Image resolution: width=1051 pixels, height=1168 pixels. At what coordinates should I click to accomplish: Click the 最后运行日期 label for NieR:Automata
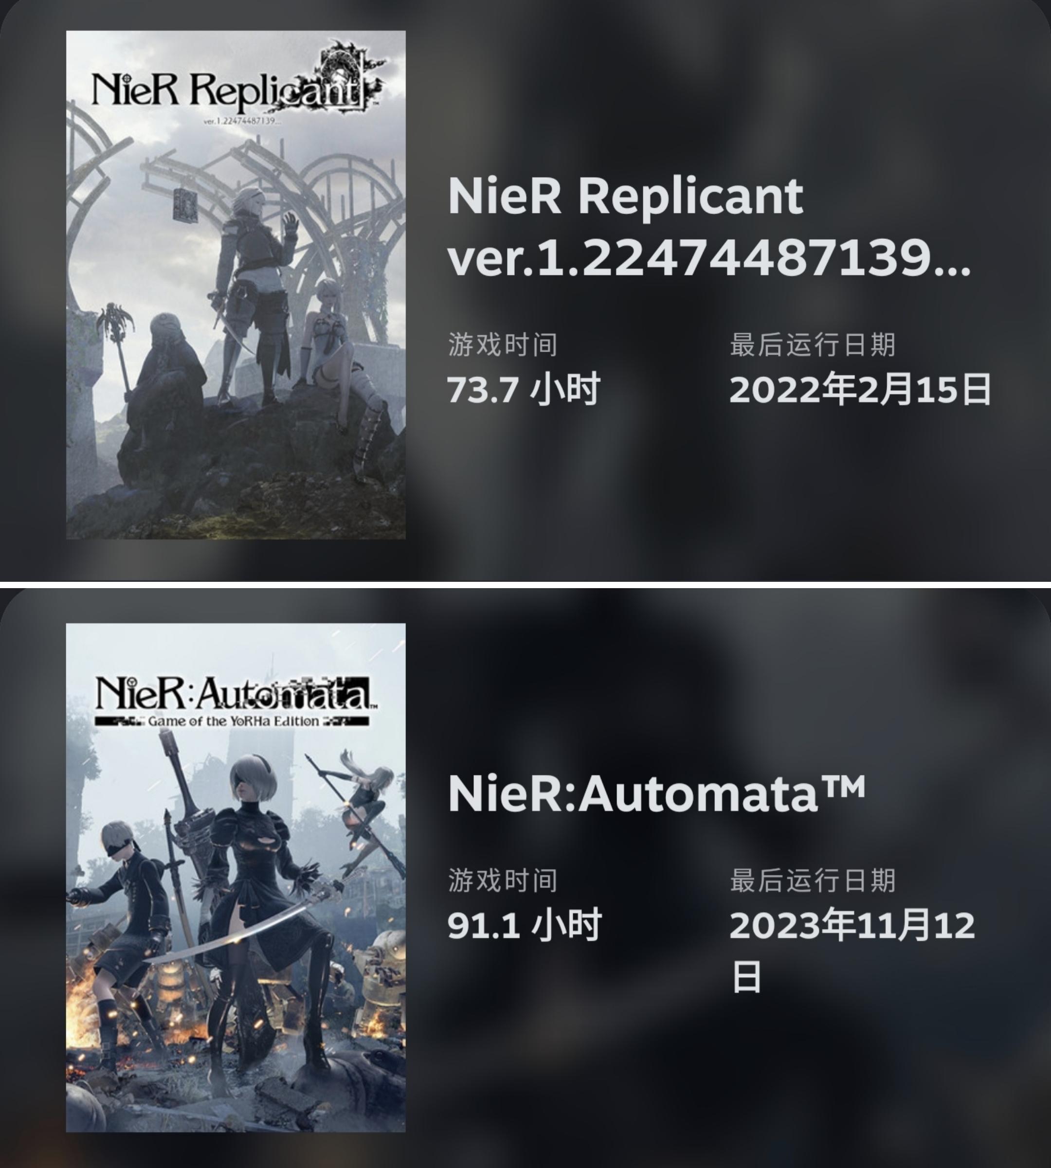coord(813,880)
